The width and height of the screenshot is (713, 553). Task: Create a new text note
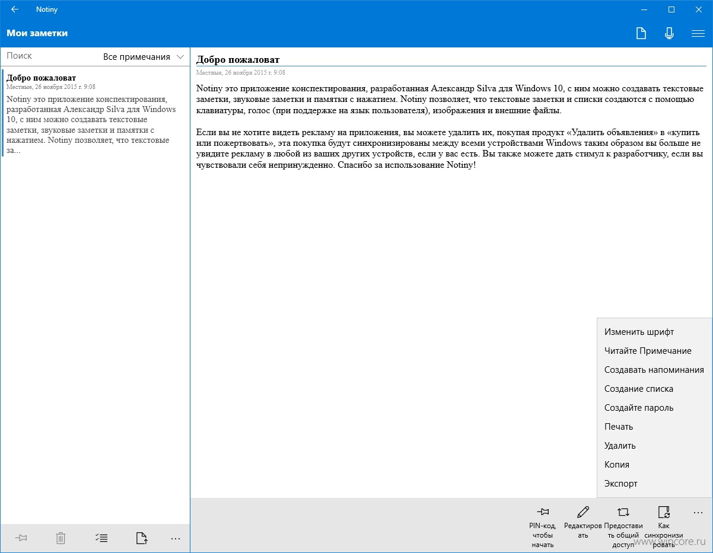641,33
